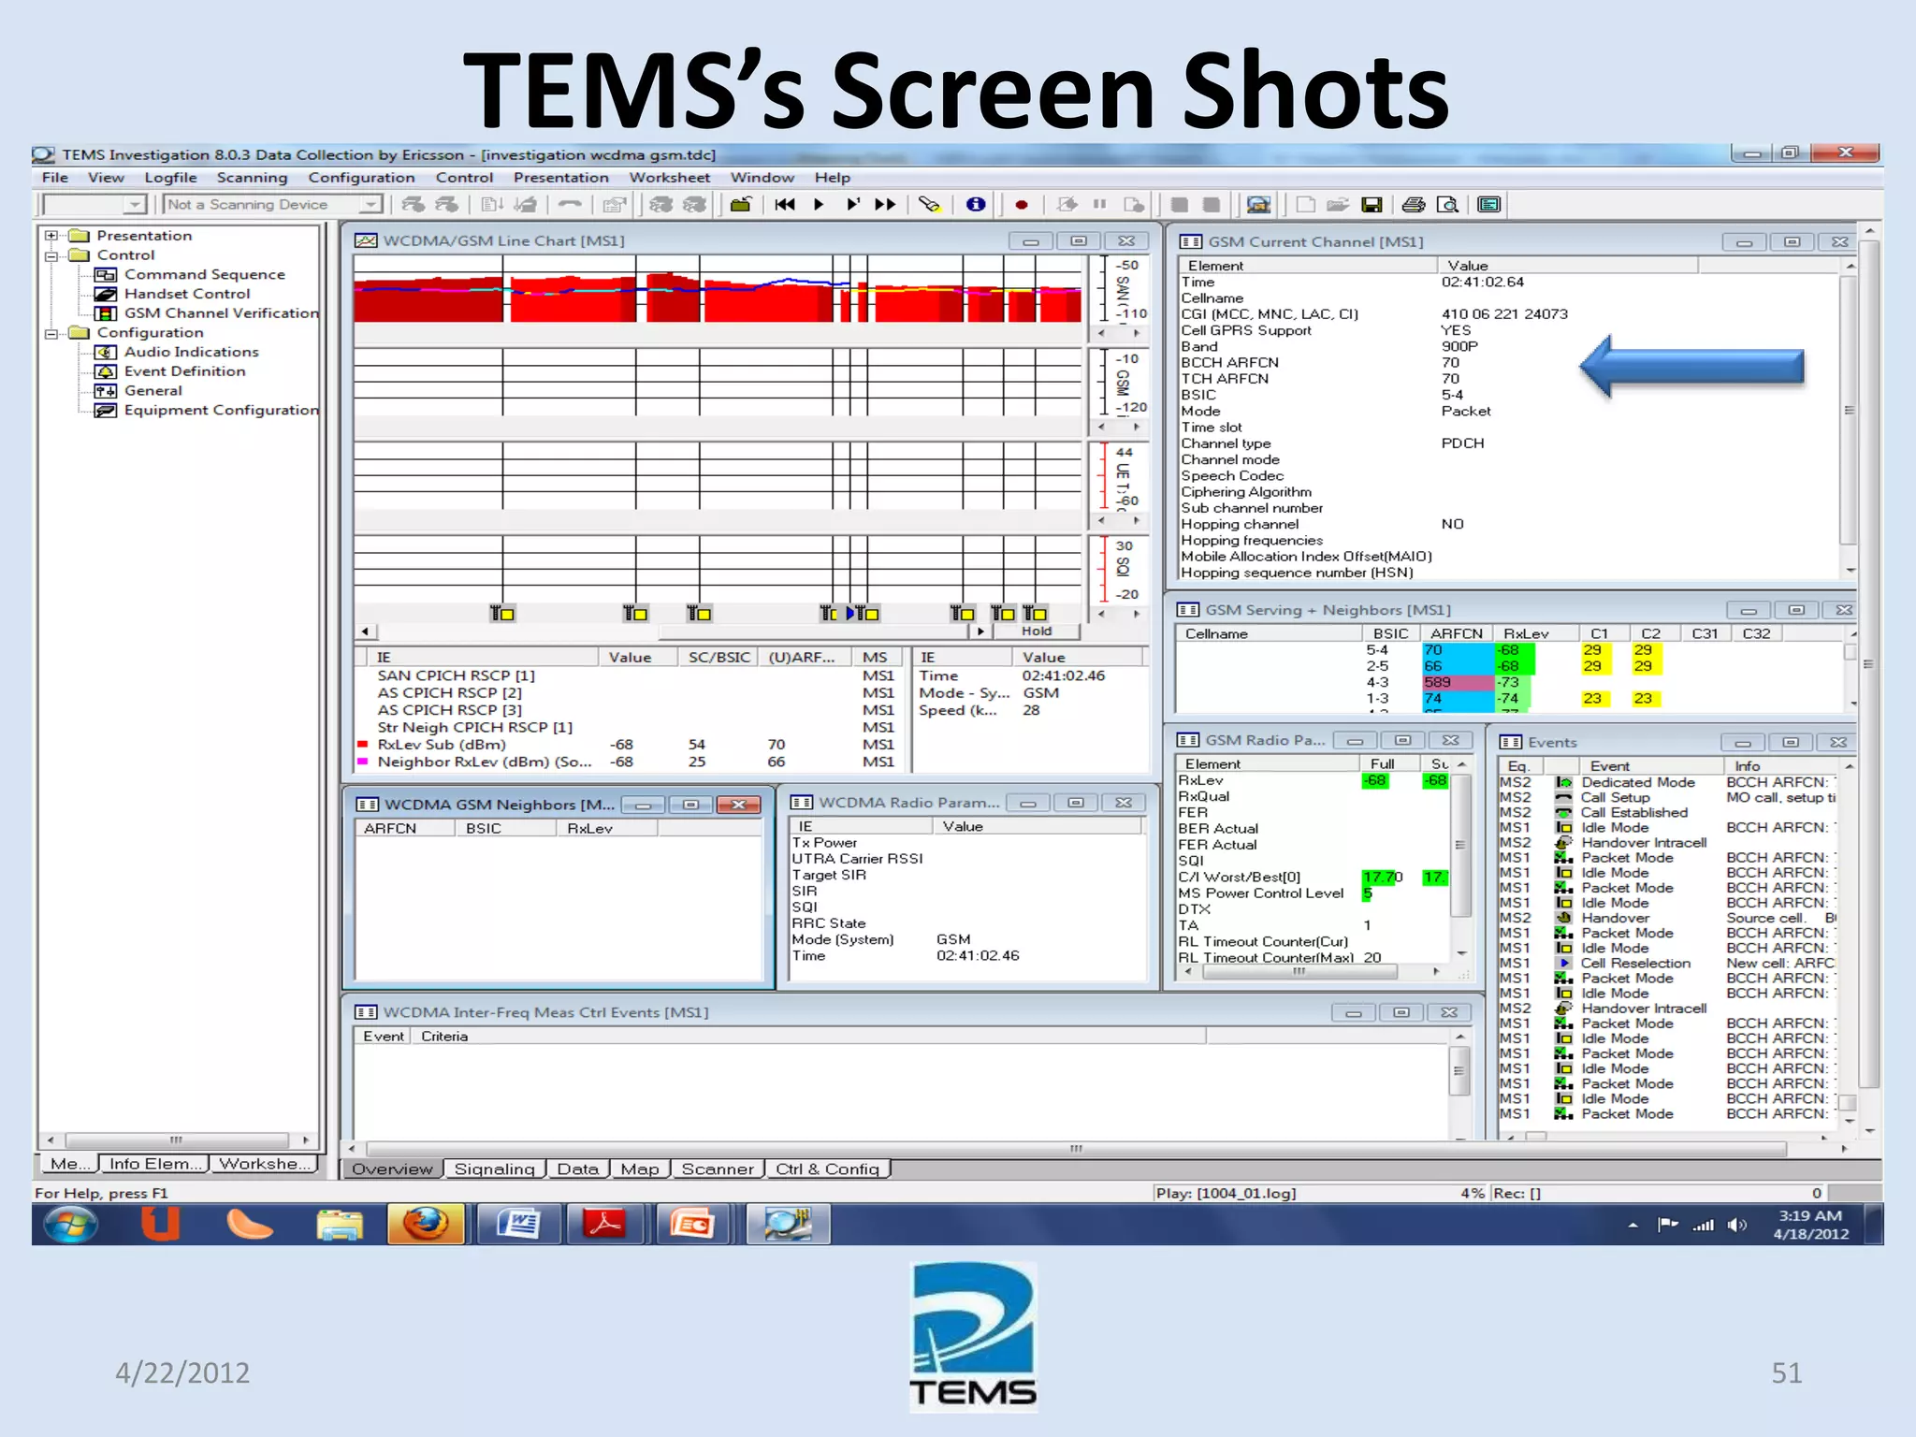Select the Cell Reselection event row
The height and width of the screenshot is (1437, 1916).
1666,964
